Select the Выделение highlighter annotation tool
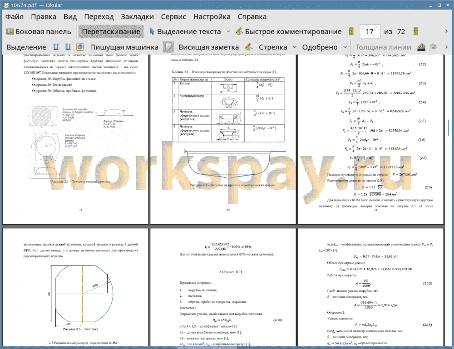This screenshot has width=454, height=349. pos(26,47)
